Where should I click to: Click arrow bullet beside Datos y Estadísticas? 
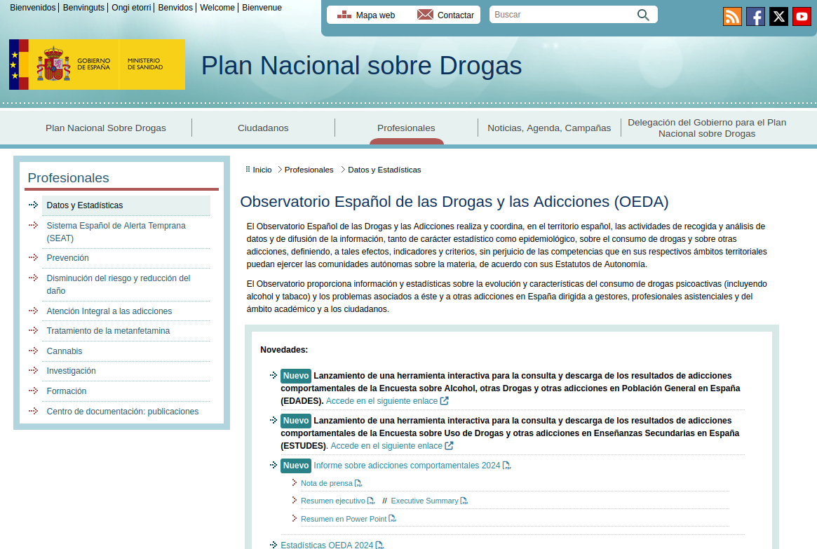34,205
